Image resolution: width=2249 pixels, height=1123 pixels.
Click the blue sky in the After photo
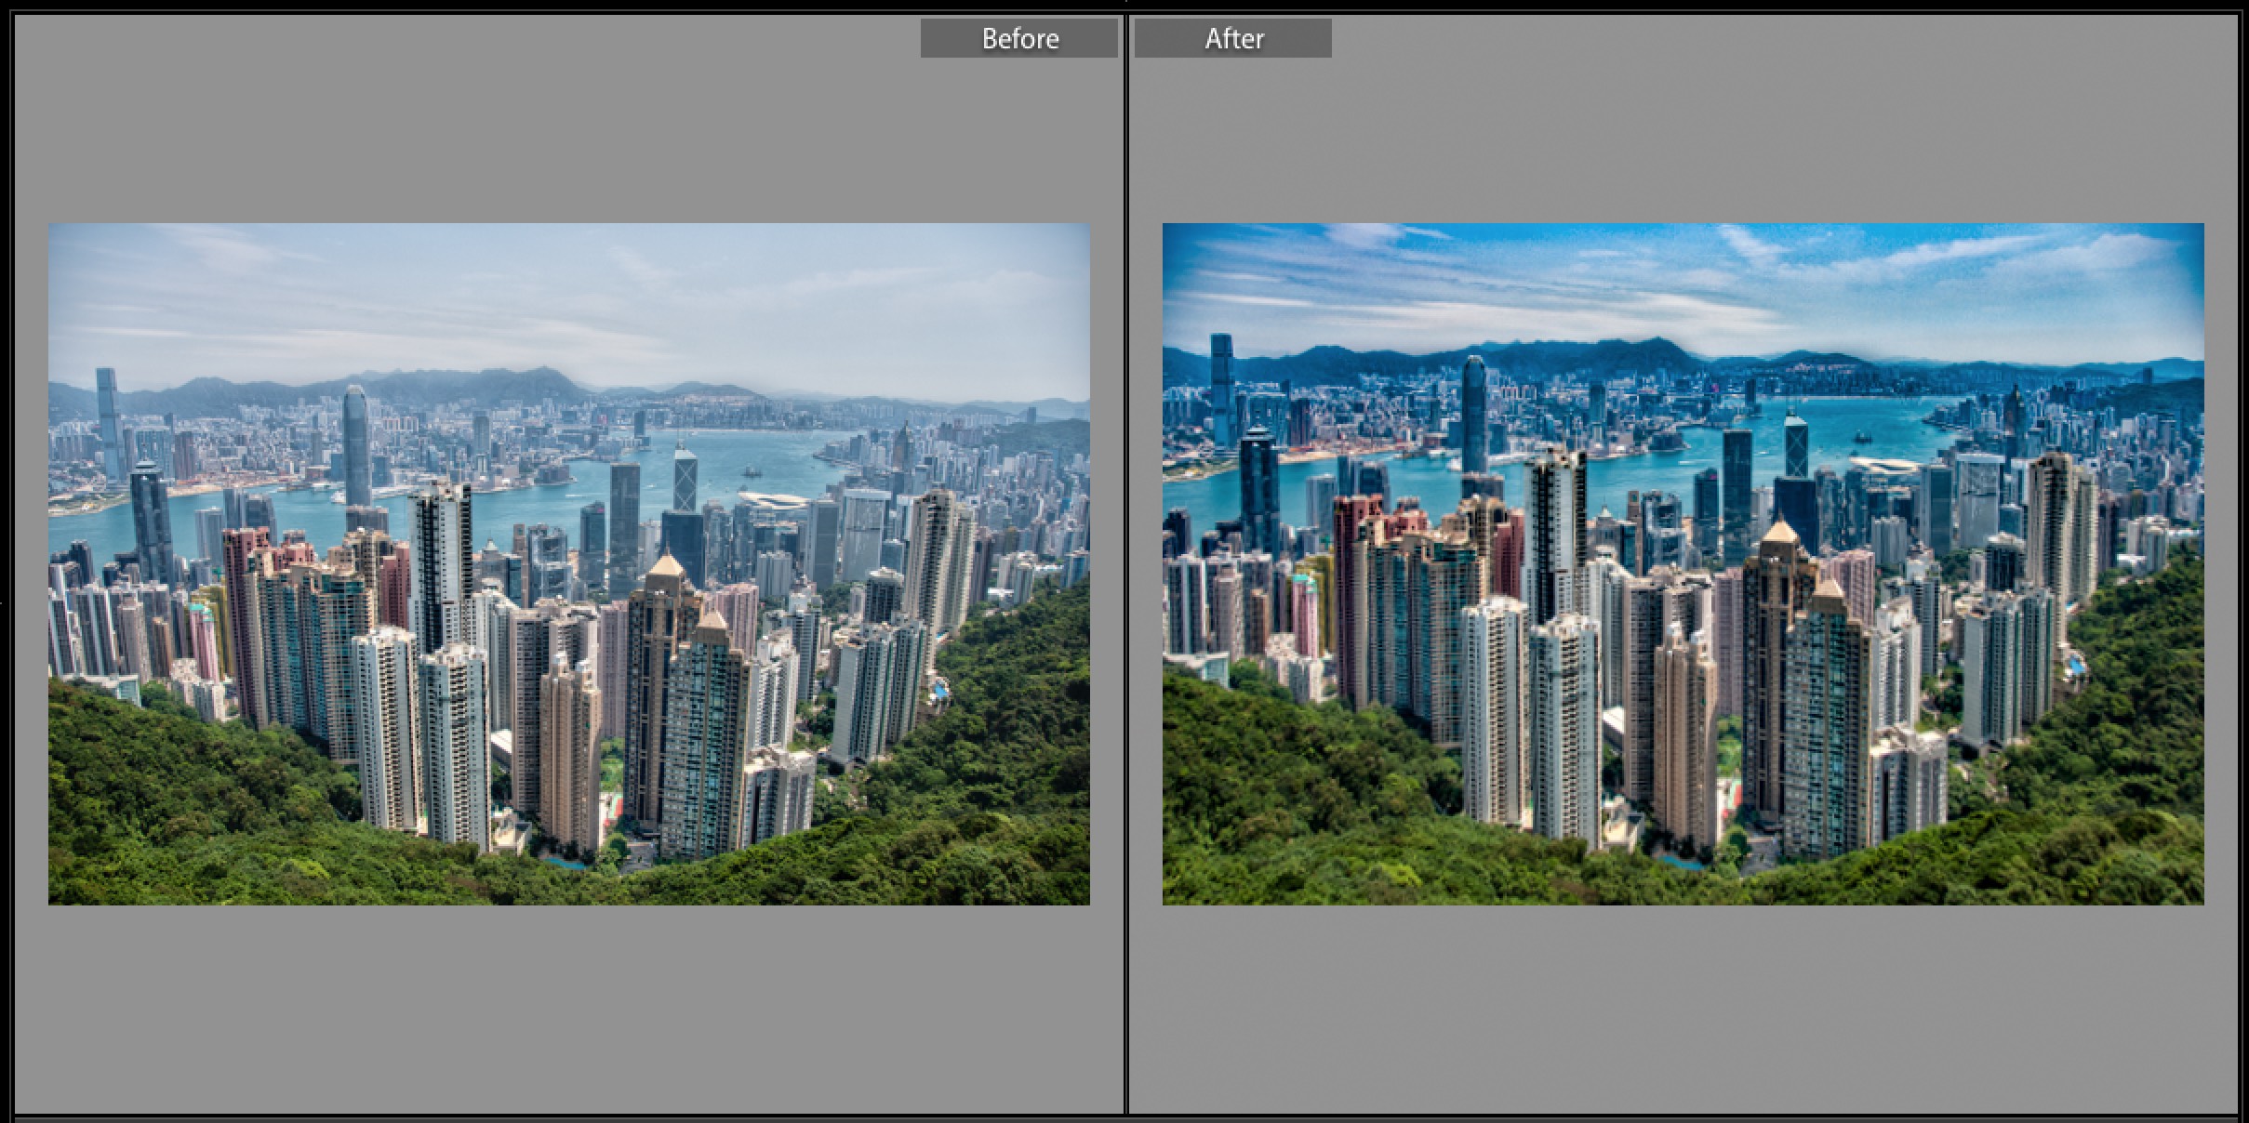[x=1683, y=279]
